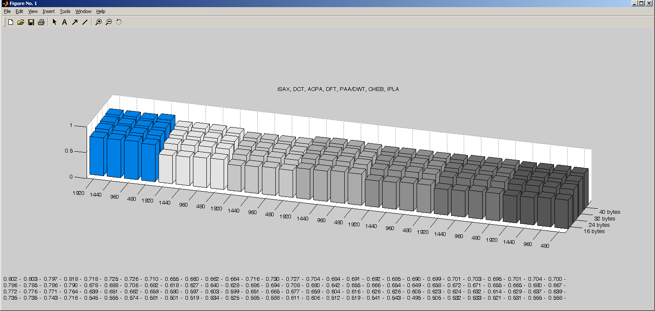The height and width of the screenshot is (311, 655).
Task: Click the z-axis tick label '1'
Action: (x=71, y=125)
